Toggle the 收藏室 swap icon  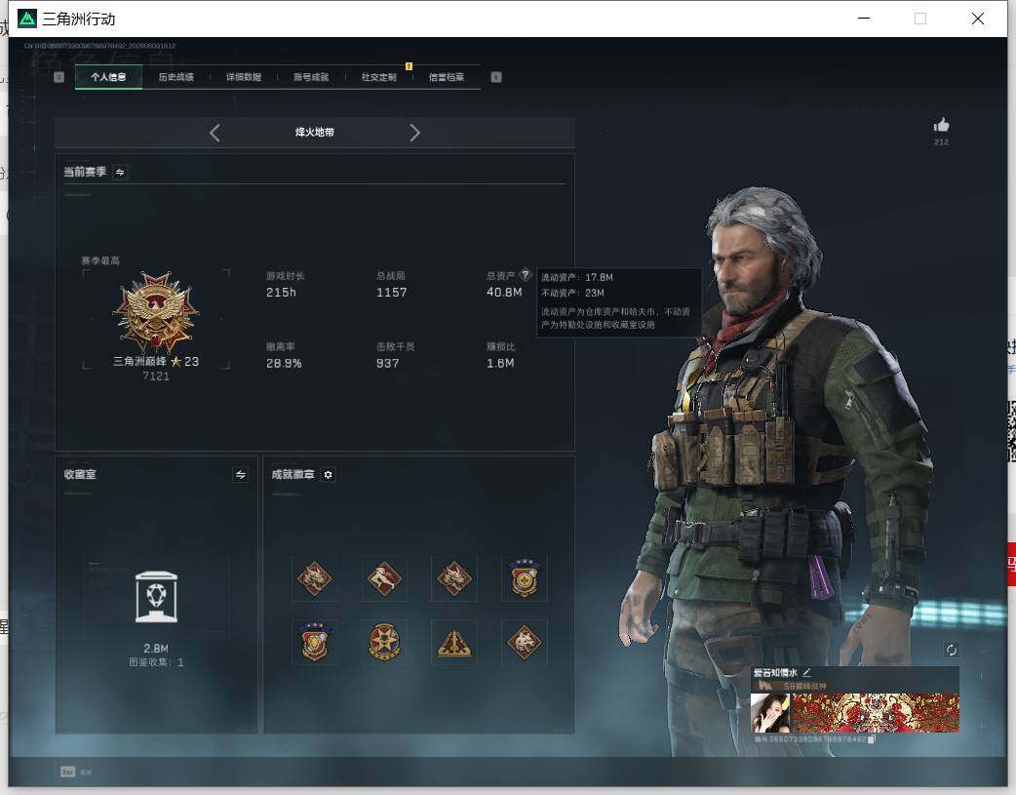pyautogui.click(x=241, y=475)
